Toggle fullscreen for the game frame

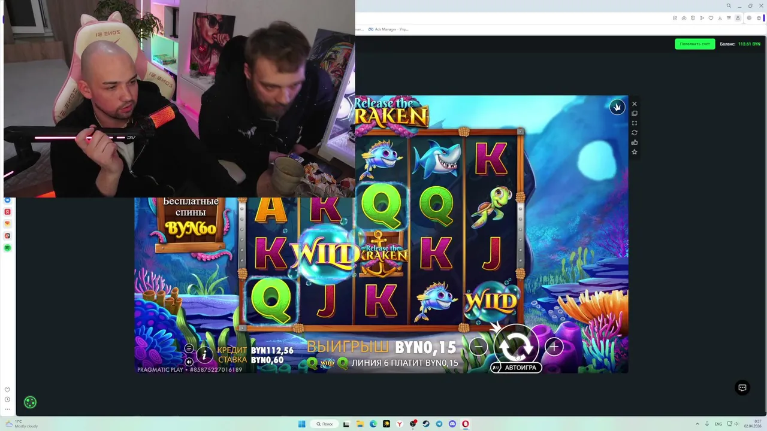[635, 123]
